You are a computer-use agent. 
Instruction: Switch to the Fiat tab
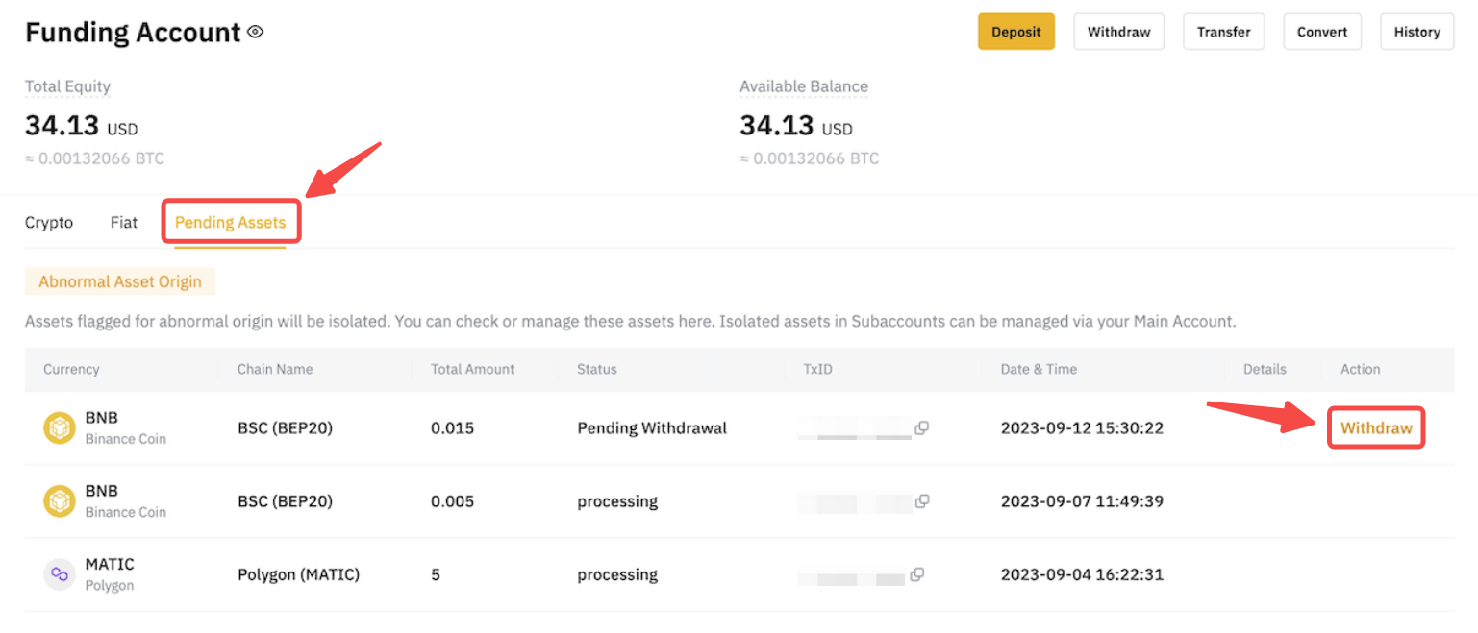(x=124, y=222)
